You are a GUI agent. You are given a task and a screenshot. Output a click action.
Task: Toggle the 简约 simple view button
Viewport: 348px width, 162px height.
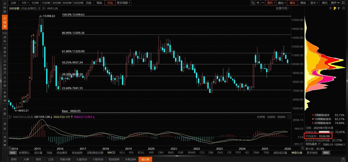(x=325, y=3)
